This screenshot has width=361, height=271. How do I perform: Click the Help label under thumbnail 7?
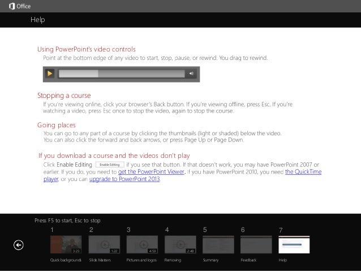pyautogui.click(x=283, y=260)
